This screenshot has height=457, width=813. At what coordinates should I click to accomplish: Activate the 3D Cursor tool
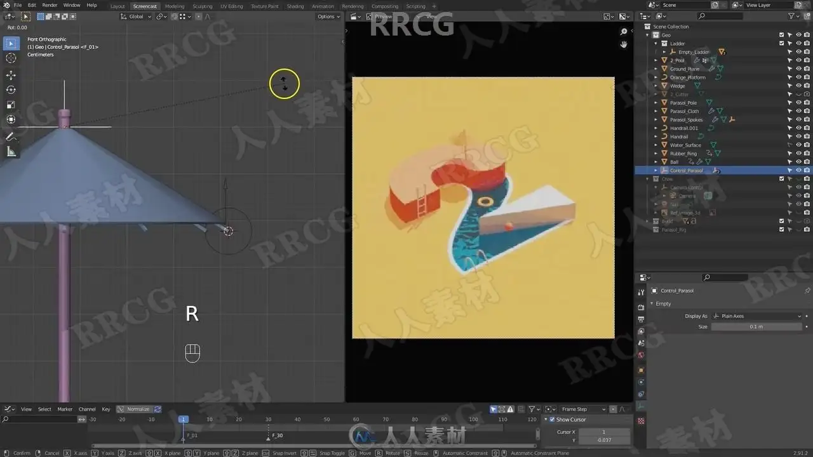pyautogui.click(x=11, y=58)
